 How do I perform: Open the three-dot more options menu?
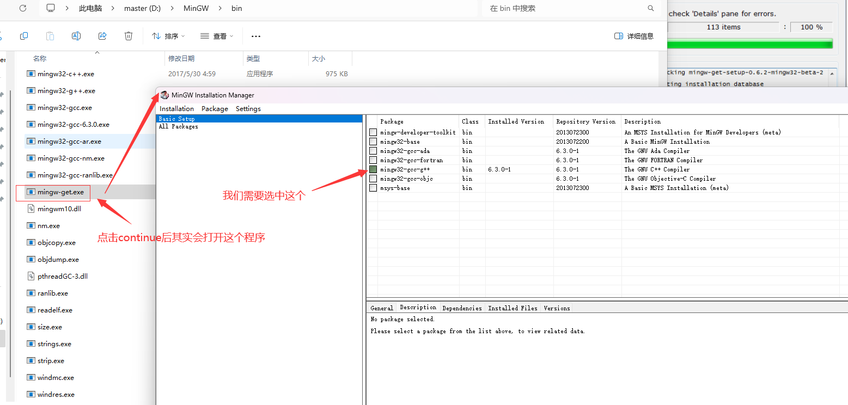(256, 36)
